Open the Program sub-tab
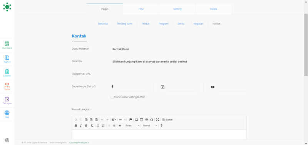Screen dimensions: 308x145 163,24
